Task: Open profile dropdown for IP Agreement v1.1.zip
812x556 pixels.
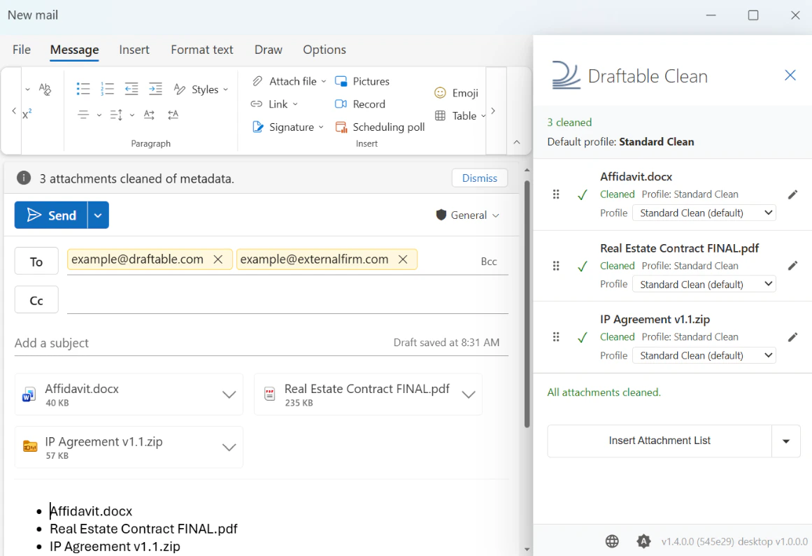Action: pyautogui.click(x=704, y=356)
